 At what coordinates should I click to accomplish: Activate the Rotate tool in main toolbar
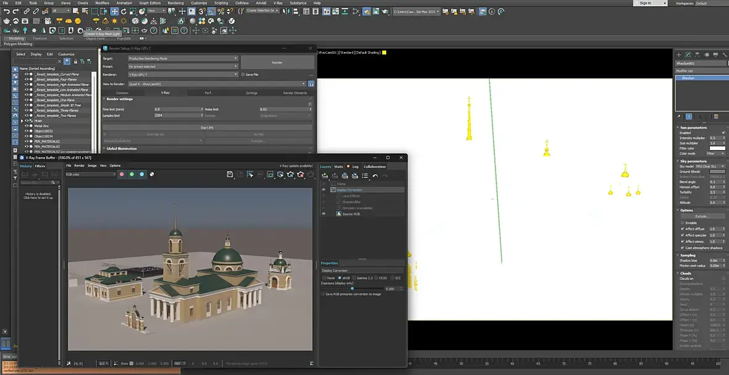click(124, 11)
